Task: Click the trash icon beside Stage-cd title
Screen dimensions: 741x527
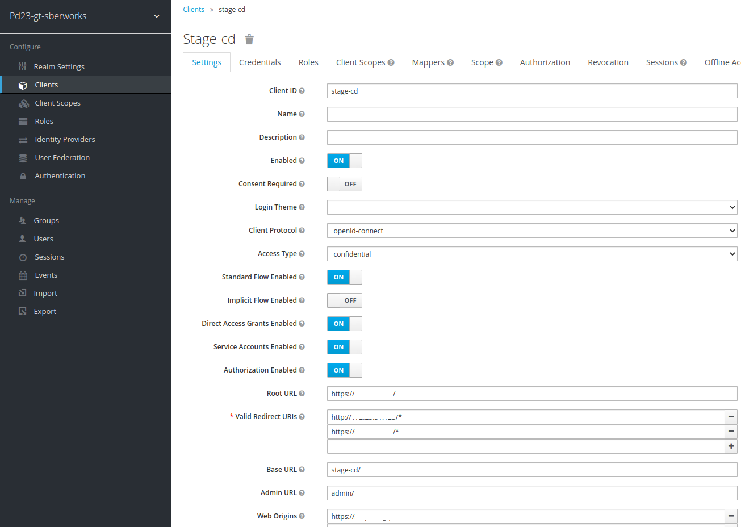Action: 249,39
